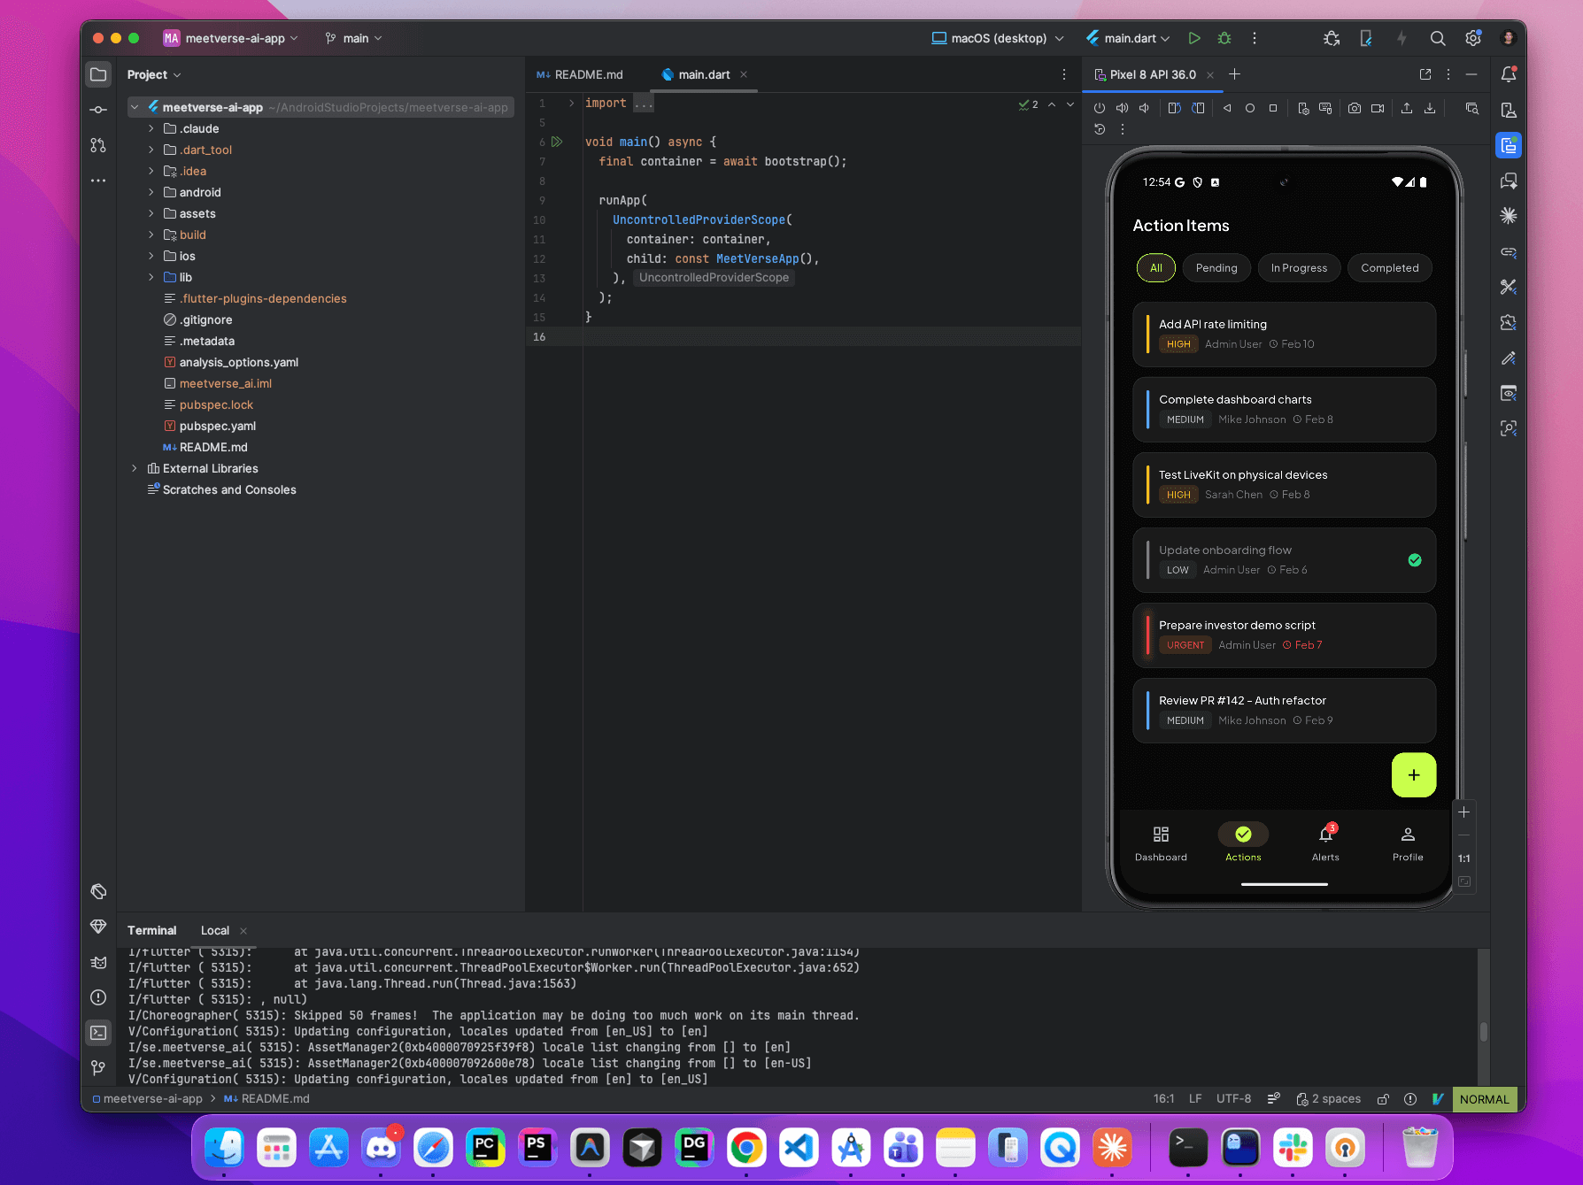Collapse the meetverse-ai-app project root
Image resolution: width=1583 pixels, height=1185 pixels.
(x=135, y=106)
